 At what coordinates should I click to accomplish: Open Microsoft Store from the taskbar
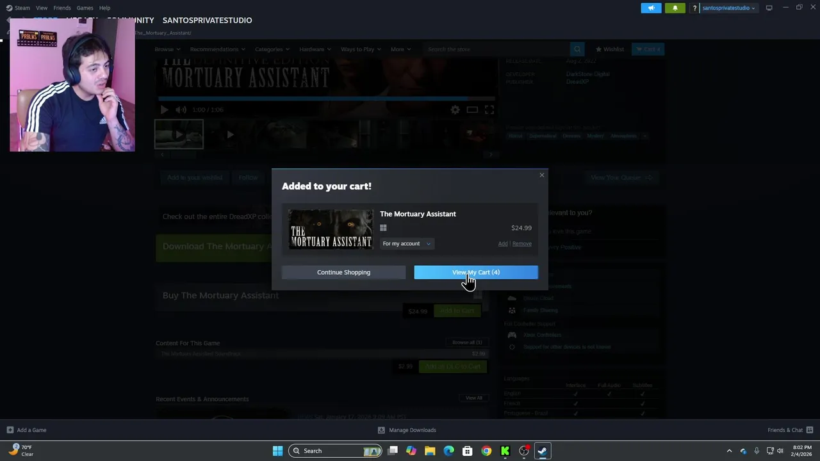[468, 451]
